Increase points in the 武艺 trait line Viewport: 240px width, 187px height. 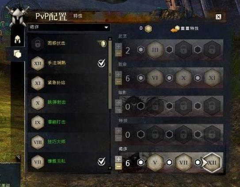click(x=118, y=46)
